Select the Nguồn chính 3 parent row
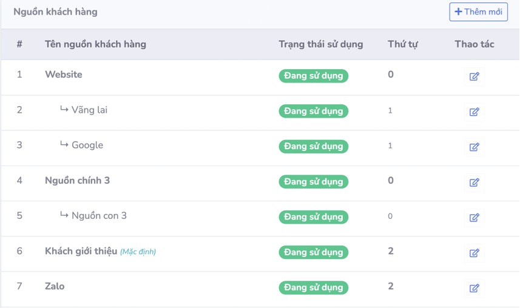This screenshot has width=520, height=308. tap(77, 181)
